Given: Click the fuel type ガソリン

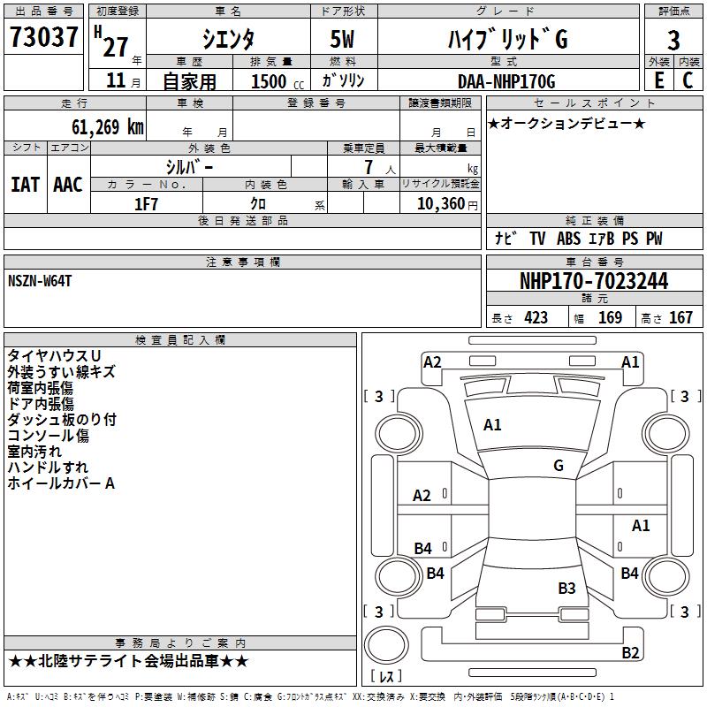Looking at the screenshot, I should point(343,80).
